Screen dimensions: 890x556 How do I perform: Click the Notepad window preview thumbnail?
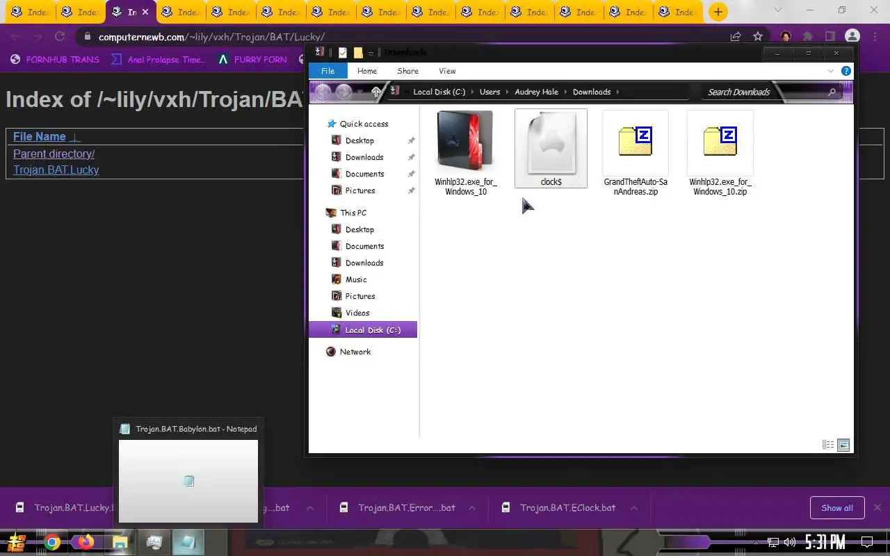(x=188, y=480)
